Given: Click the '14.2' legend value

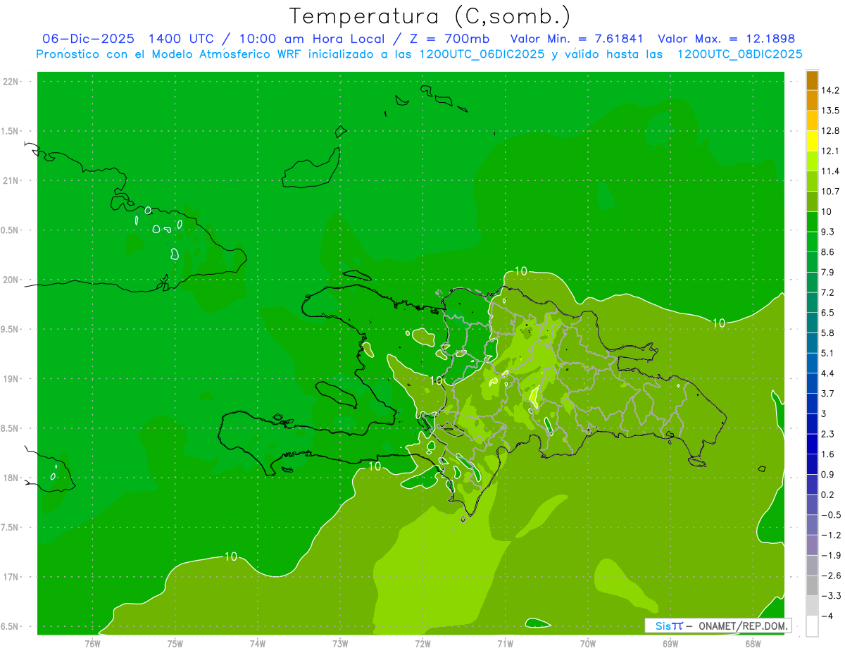Looking at the screenshot, I should pos(831,90).
